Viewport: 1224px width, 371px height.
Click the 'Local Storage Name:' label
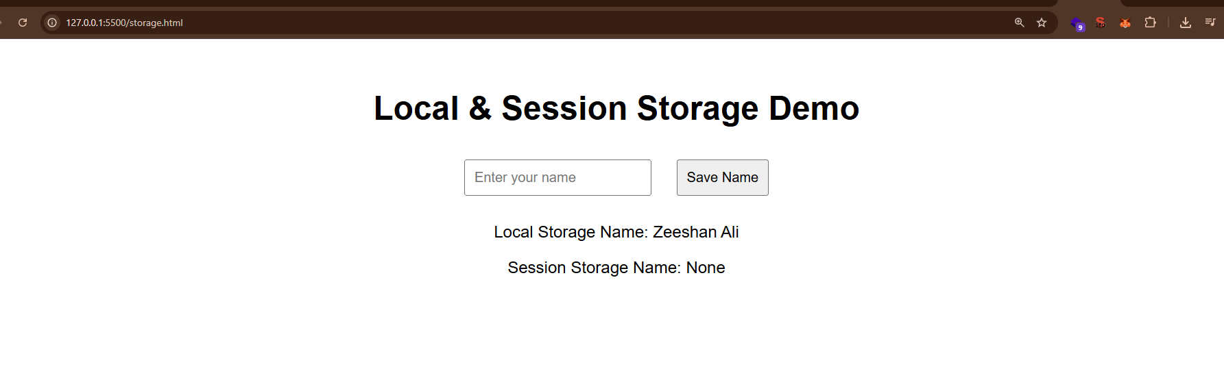coord(571,232)
